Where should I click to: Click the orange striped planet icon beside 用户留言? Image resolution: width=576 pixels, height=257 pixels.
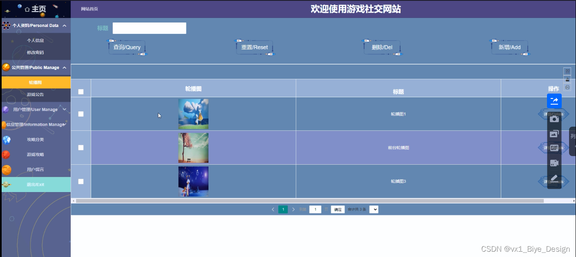click(x=7, y=170)
